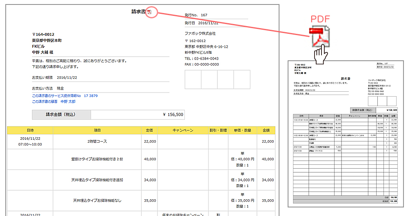Image resolution: width=408 pixels, height=216 pixels.
Task: Select 定価 22,000 in 2時間コース row
Action: tap(150, 141)
